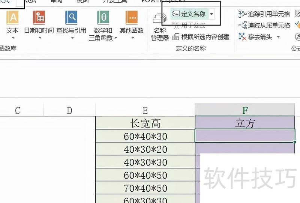Select empty 立方 cell beside 40*30*20
This screenshot has height=203, width=300.
pyautogui.click(x=245, y=148)
